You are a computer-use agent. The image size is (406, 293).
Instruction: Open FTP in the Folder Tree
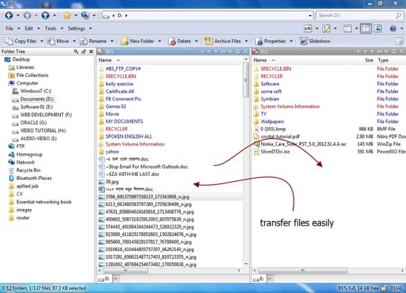20,146
